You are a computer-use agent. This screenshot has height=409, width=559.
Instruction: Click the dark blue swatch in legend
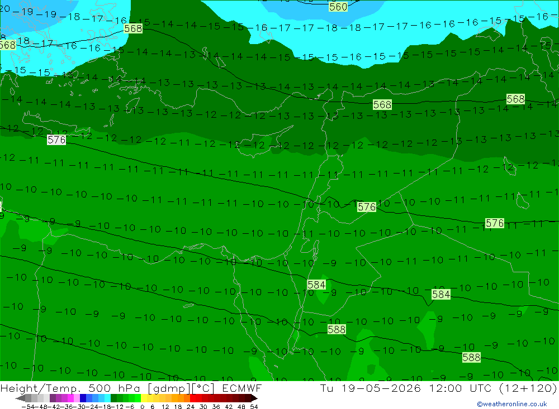(83, 398)
